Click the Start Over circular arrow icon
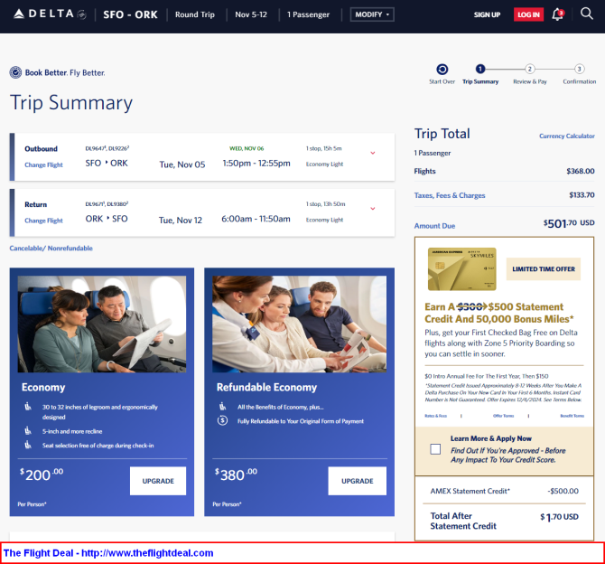This screenshot has height=564, width=605. (x=442, y=70)
